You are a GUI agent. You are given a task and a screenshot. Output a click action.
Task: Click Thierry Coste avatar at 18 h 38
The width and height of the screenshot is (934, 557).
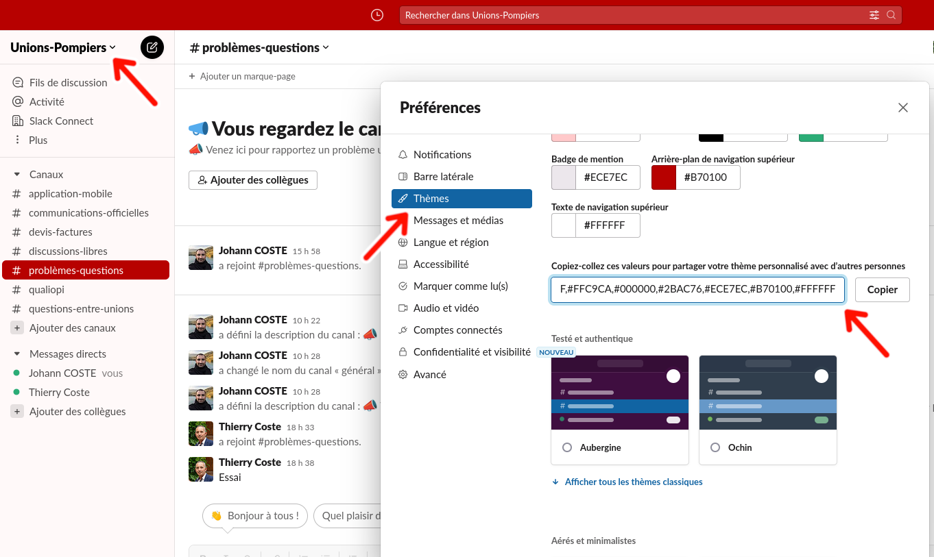coord(201,469)
